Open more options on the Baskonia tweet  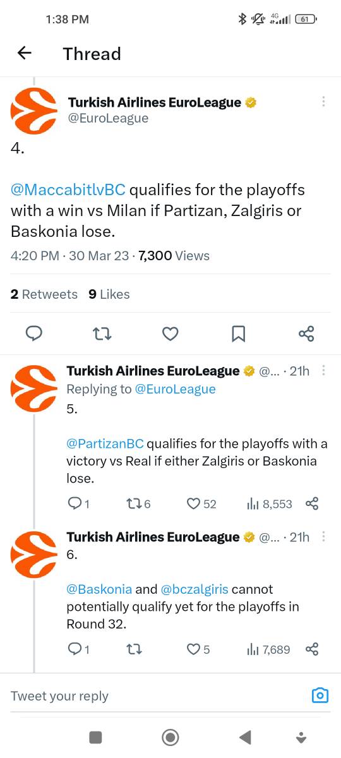(x=323, y=537)
